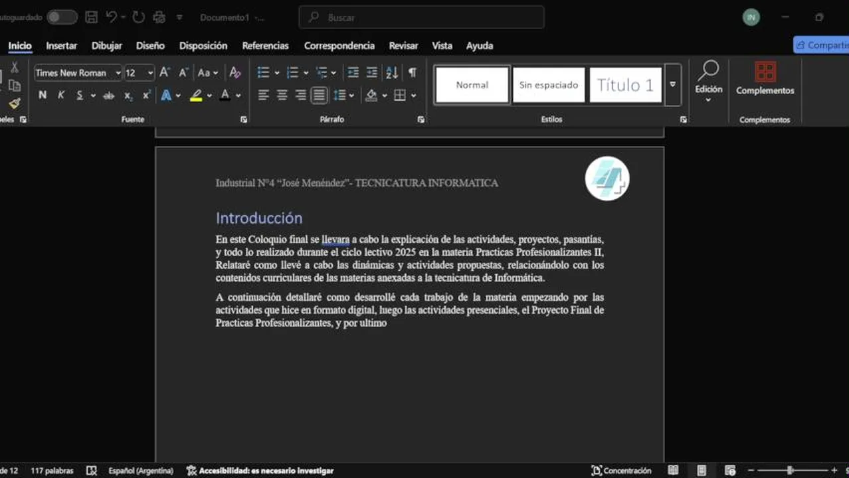849x478 pixels.
Task: Open the Párrafo dialog launcher
Action: (421, 119)
